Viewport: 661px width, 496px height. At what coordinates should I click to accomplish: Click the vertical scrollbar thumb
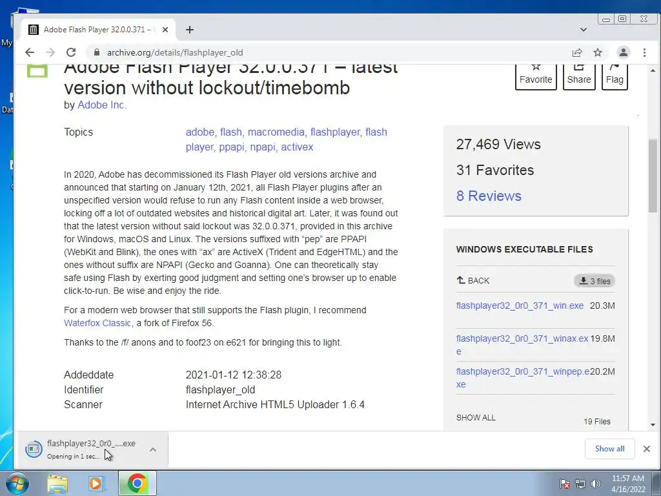(653, 176)
